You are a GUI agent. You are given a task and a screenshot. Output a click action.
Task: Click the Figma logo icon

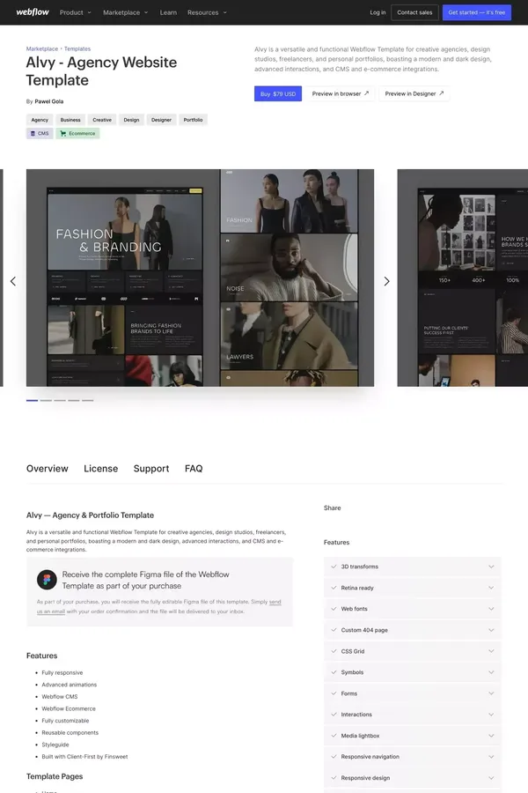click(x=47, y=580)
